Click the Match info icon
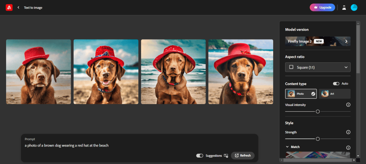This screenshot has width=366, height=164. pyautogui.click(x=348, y=148)
